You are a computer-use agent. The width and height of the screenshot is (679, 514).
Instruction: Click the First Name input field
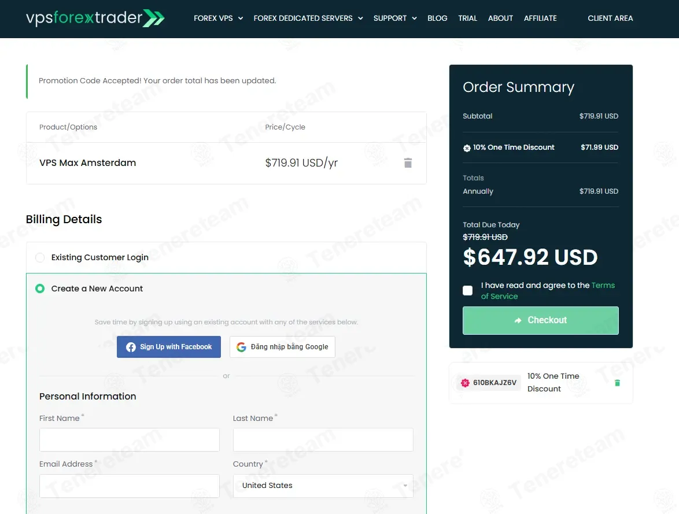coord(130,440)
